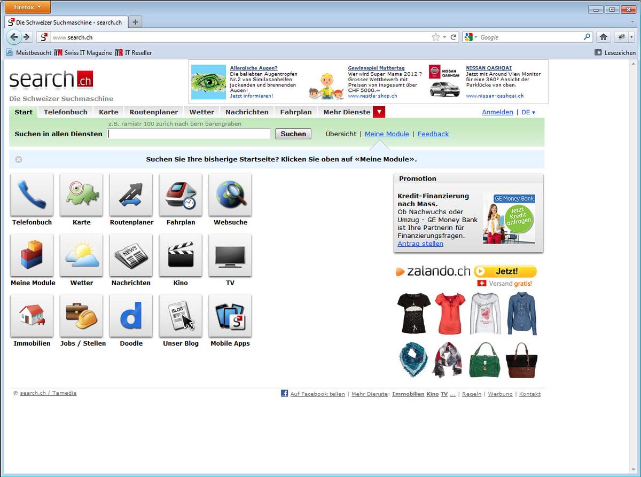Open the TV monitor tile
Image resolution: width=641 pixels, height=477 pixels.
[230, 255]
